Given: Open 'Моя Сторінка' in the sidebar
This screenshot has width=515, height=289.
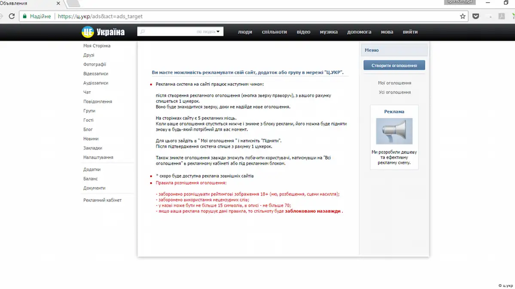Looking at the screenshot, I should point(97,46).
